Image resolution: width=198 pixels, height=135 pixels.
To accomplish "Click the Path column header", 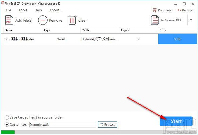I will [x=100, y=30].
